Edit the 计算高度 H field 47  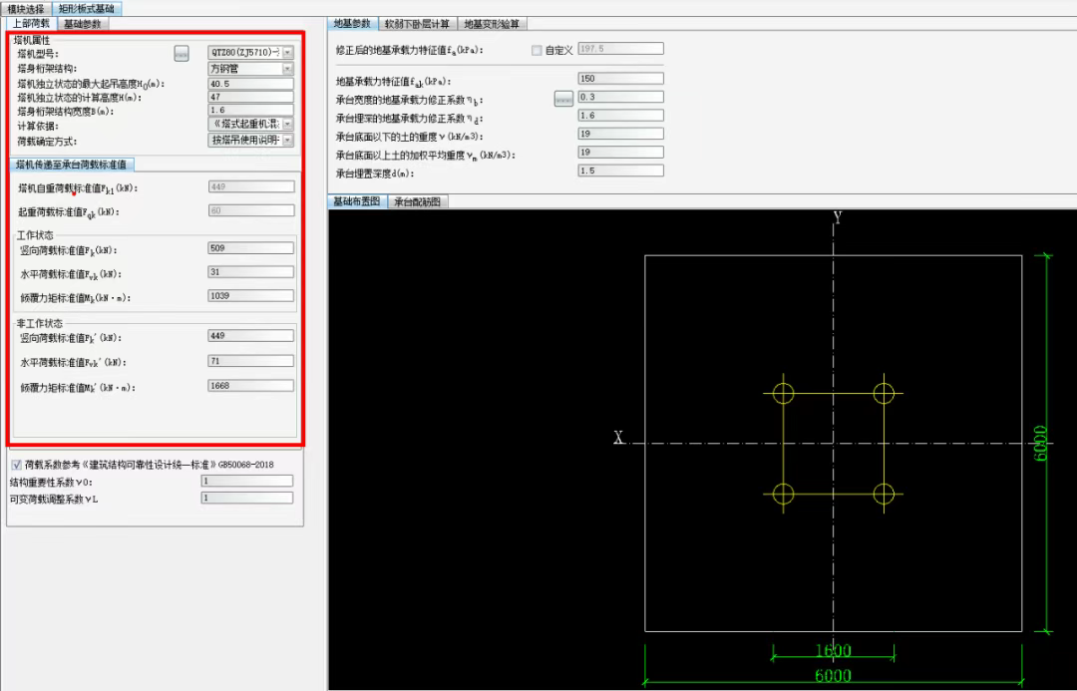click(x=250, y=97)
